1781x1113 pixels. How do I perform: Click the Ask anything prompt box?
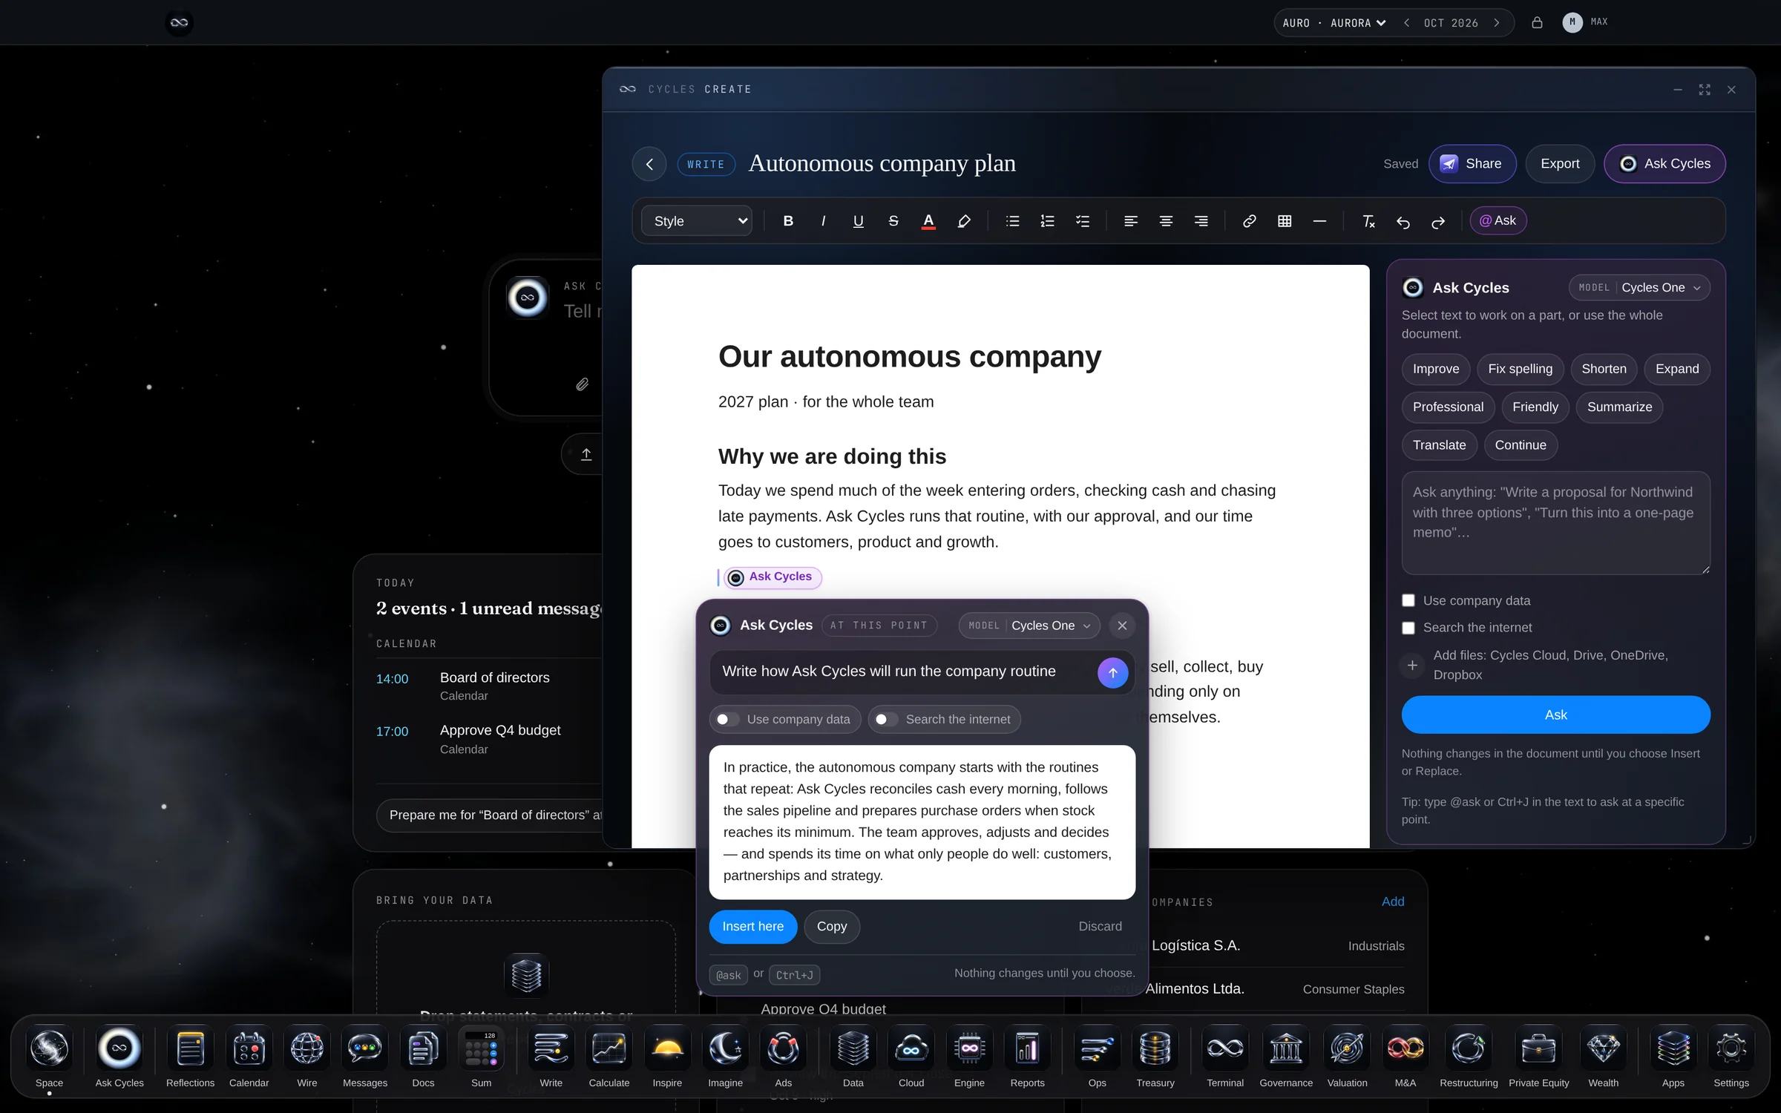(x=1555, y=522)
